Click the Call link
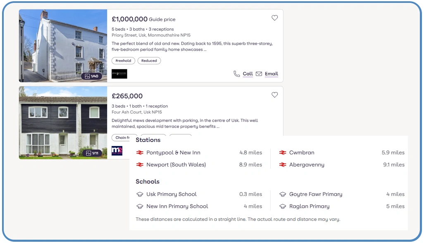The height and width of the screenshot is (243, 424). tap(248, 74)
